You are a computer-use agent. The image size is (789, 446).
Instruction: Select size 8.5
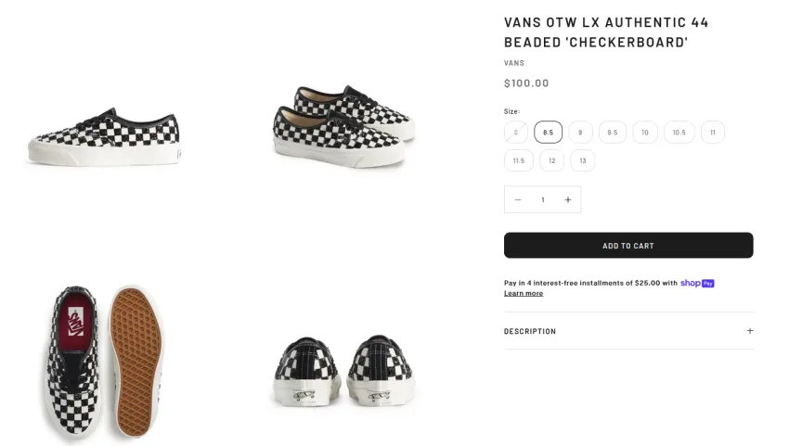coord(548,133)
